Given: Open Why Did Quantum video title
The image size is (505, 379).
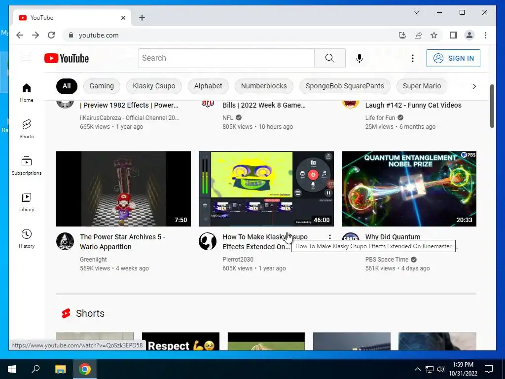Looking at the screenshot, I should point(393,237).
